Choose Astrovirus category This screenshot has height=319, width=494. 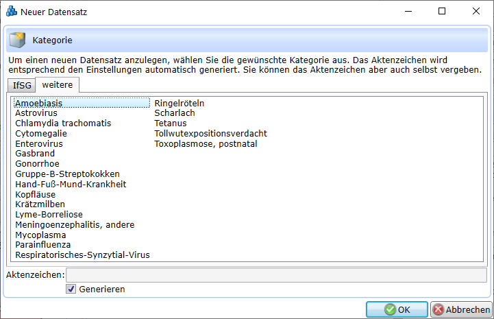(37, 113)
